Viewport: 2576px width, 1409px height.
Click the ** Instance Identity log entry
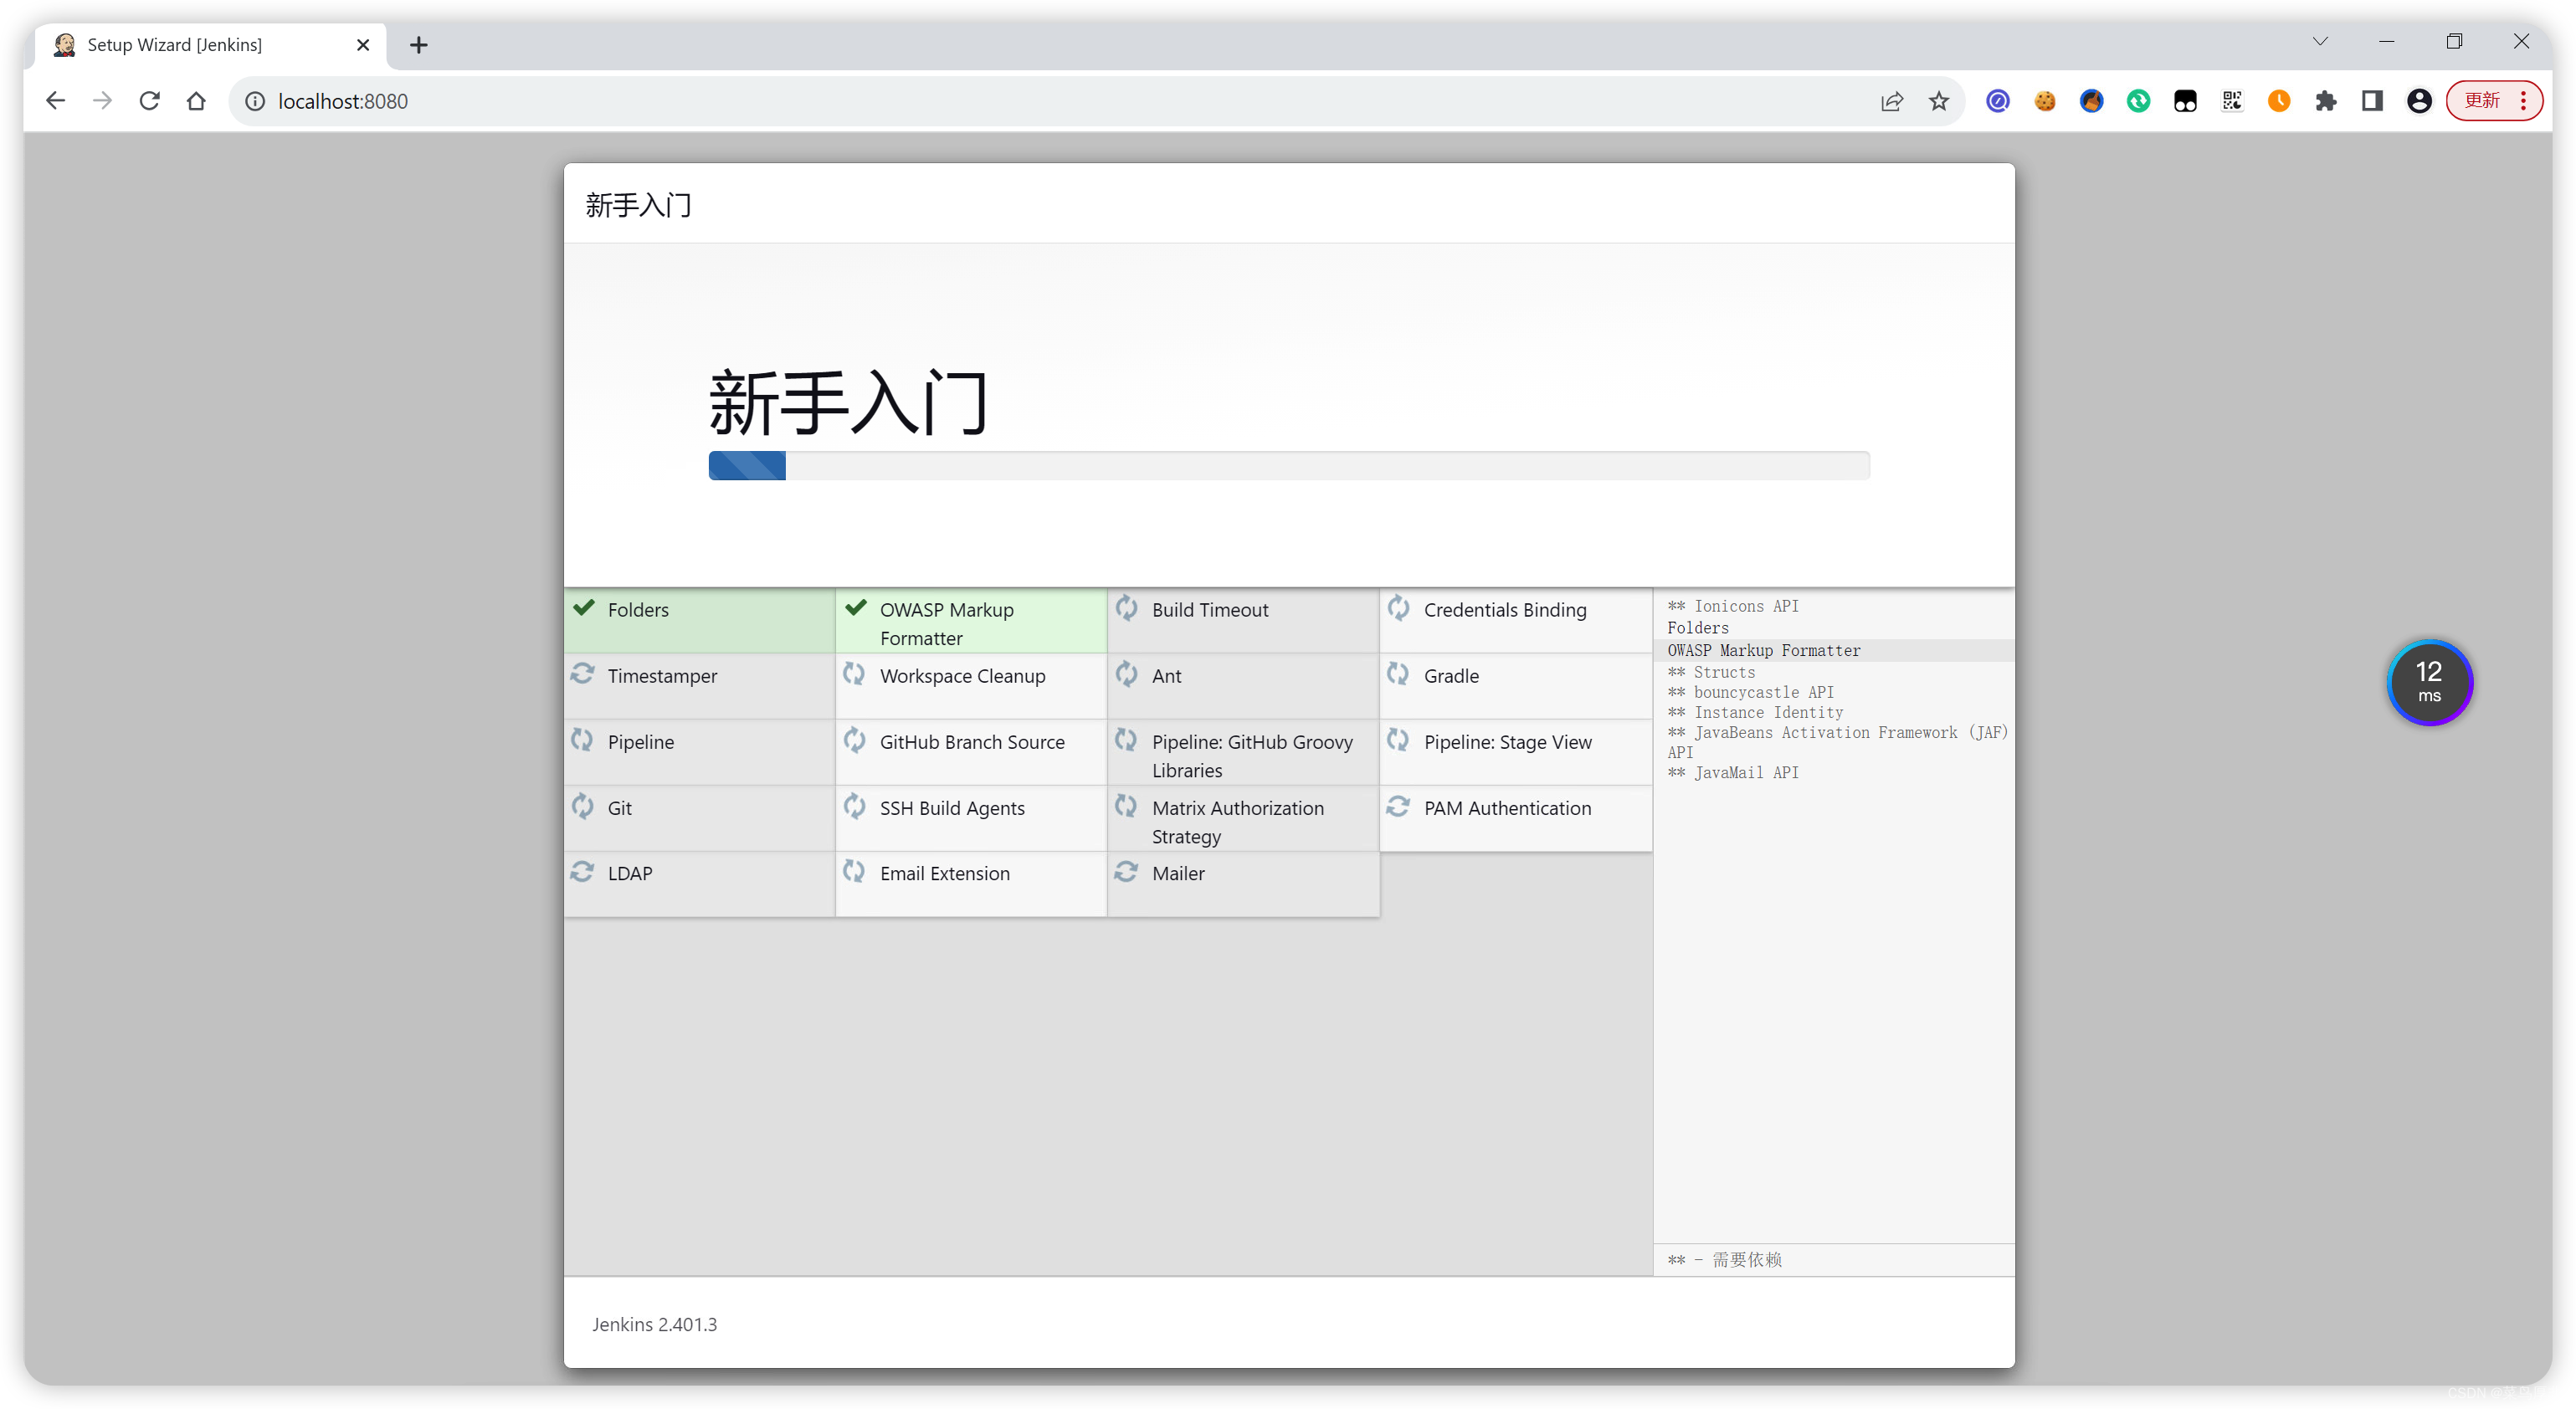1755,712
